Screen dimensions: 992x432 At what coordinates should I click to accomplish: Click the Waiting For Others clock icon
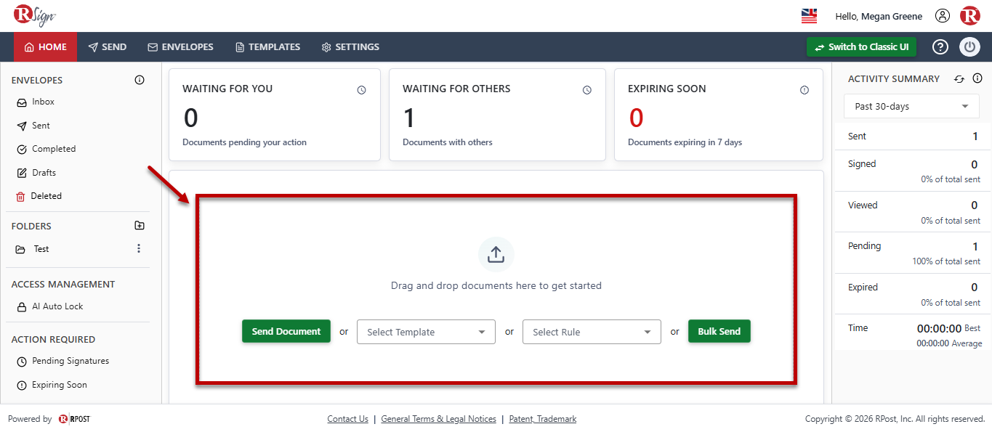pyautogui.click(x=587, y=90)
